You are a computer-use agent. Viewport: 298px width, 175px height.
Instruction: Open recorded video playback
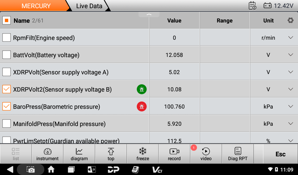click(206, 154)
